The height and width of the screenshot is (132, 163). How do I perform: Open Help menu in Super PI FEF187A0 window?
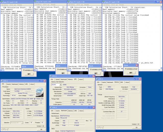coord(86,5)
